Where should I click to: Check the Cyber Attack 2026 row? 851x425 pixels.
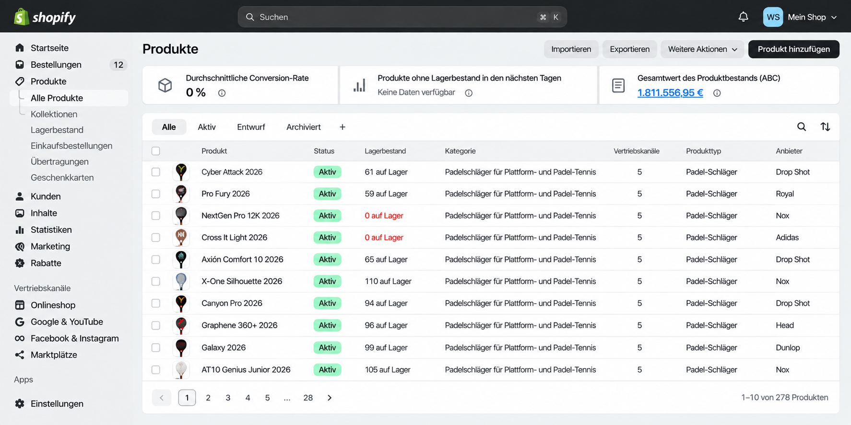156,172
